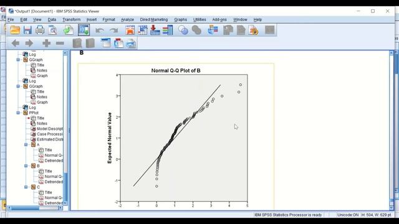Undo the last action arrow
The image size is (399, 224).
pyautogui.click(x=100, y=30)
